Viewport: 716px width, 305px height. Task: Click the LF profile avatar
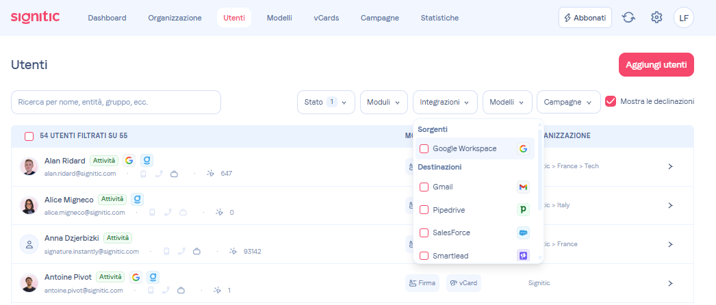click(x=683, y=18)
